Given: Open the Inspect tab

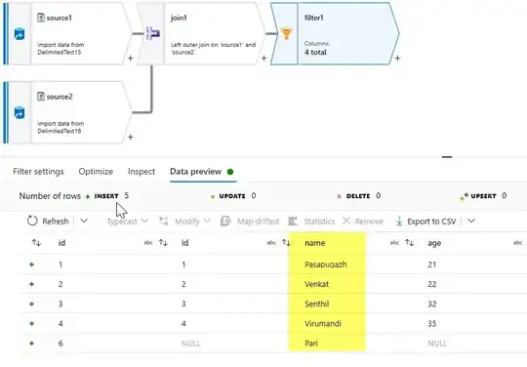Looking at the screenshot, I should click(x=142, y=172).
